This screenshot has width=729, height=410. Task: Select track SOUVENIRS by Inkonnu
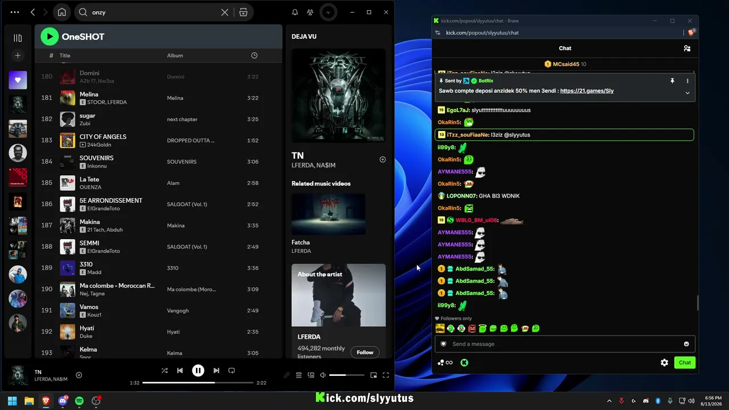pos(158,162)
